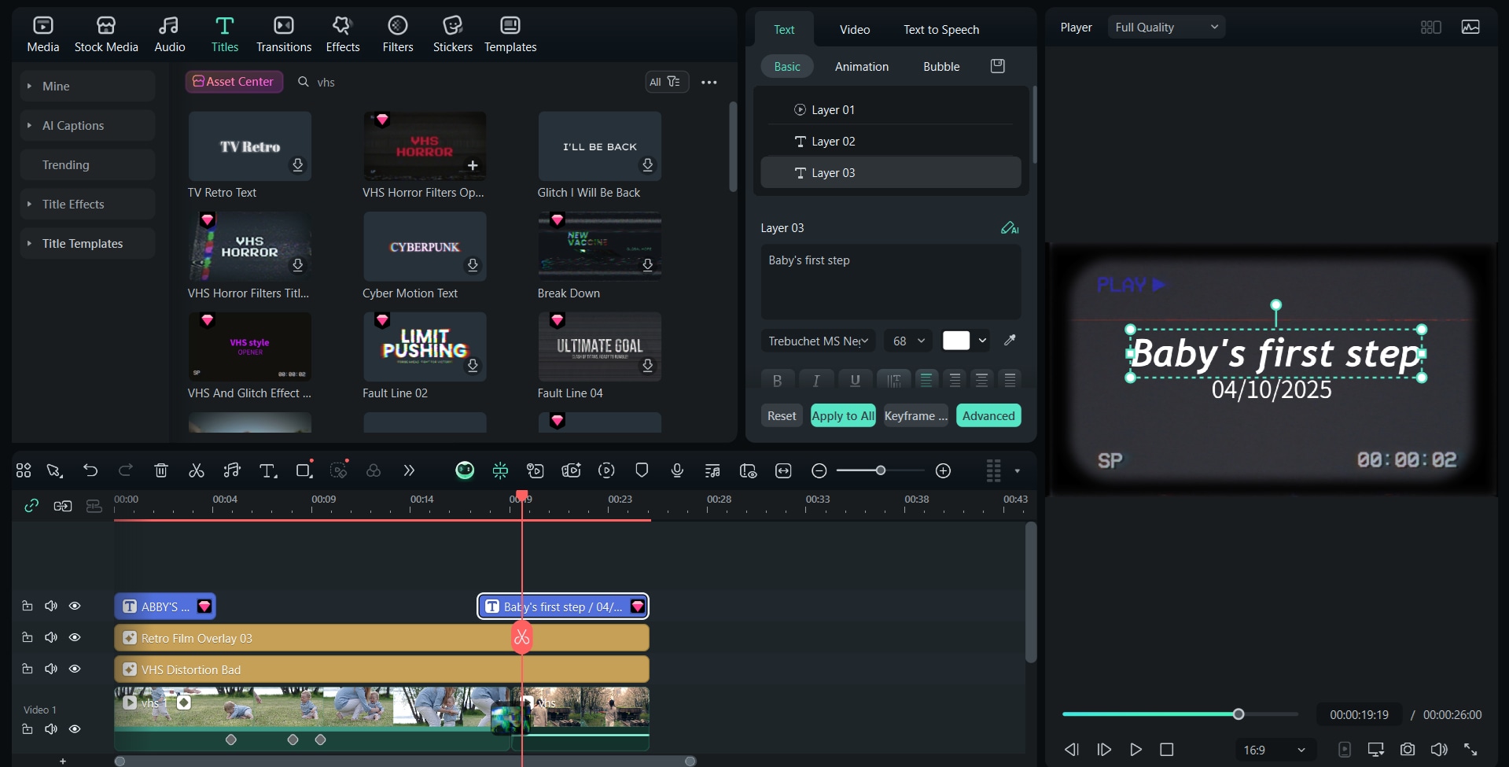Open the Stickers library

(x=453, y=35)
